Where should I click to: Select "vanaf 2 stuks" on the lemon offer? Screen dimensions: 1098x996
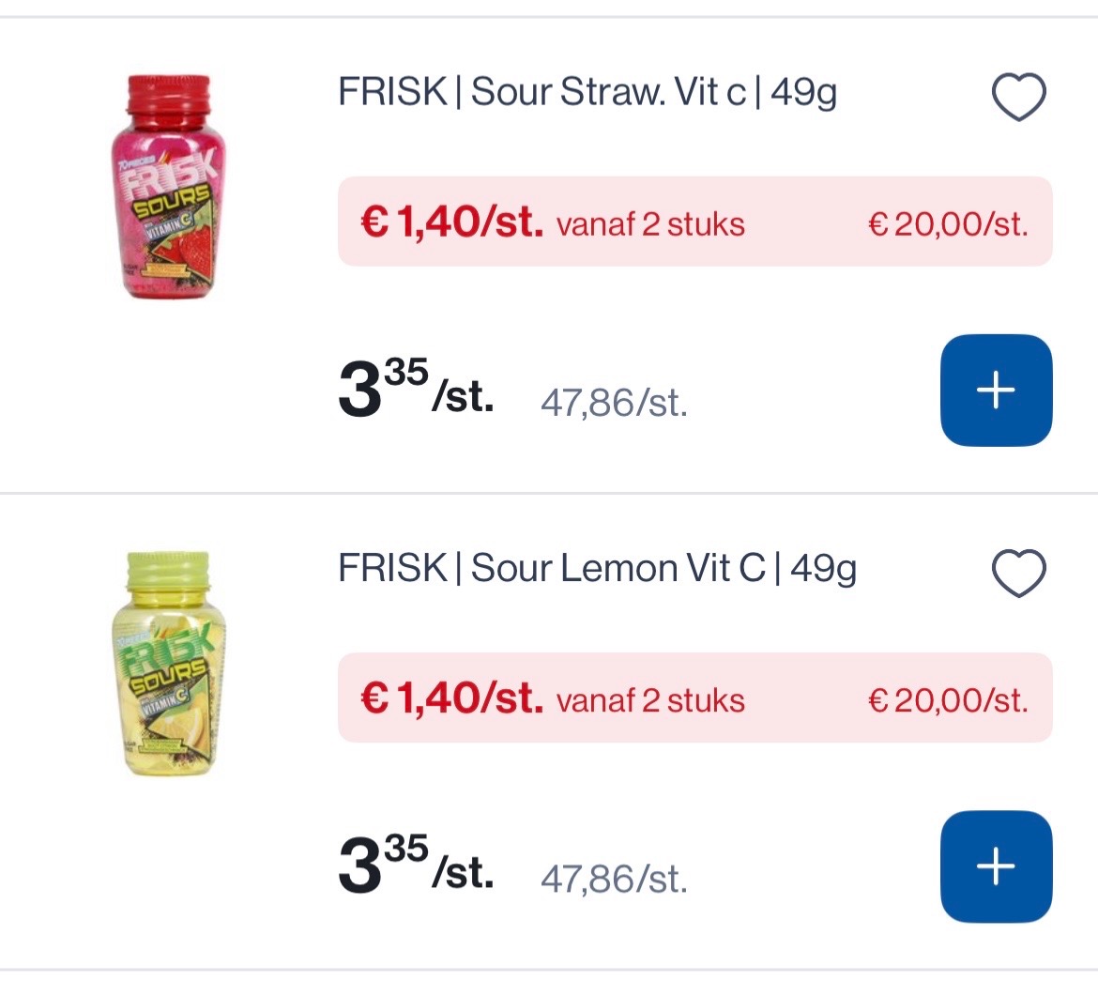pos(650,701)
